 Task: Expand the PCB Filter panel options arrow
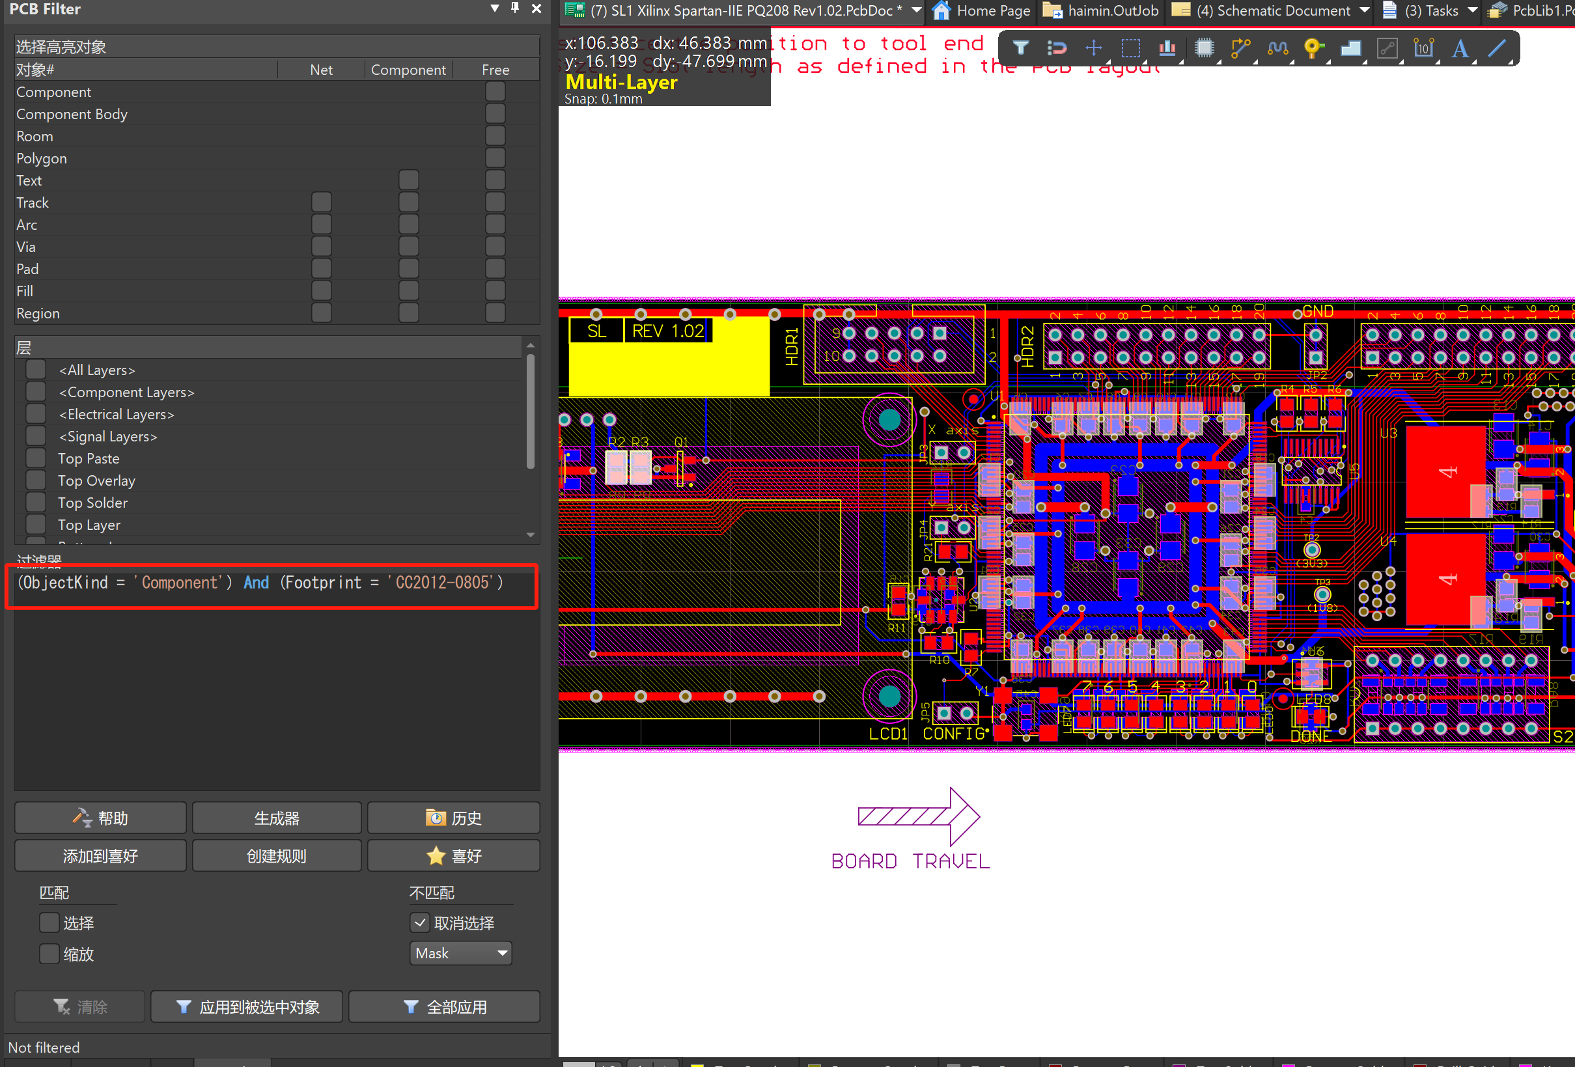coord(495,8)
